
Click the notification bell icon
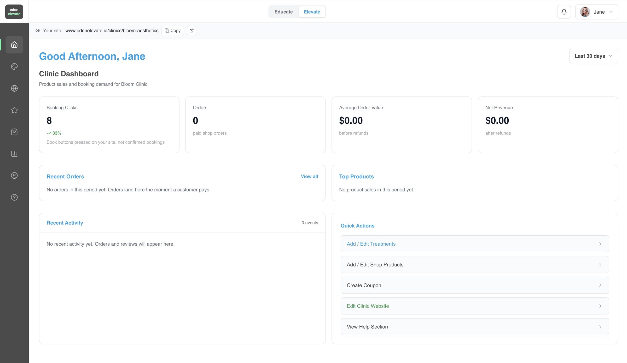tap(564, 12)
